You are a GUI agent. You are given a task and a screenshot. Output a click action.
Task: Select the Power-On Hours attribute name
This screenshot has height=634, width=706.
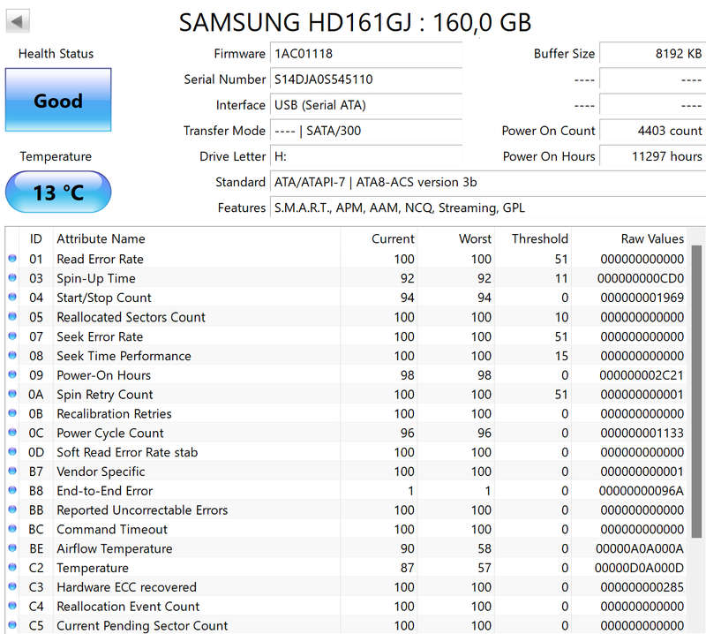[x=103, y=375]
